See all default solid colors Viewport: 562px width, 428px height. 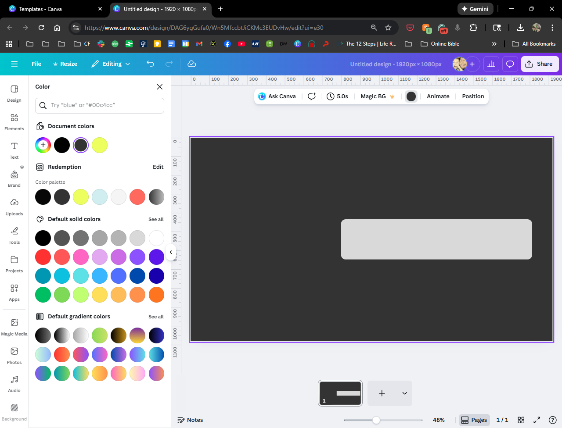(156, 219)
